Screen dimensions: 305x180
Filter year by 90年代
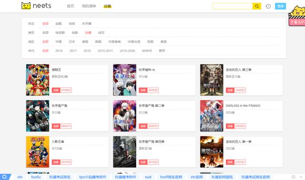tap(147, 51)
